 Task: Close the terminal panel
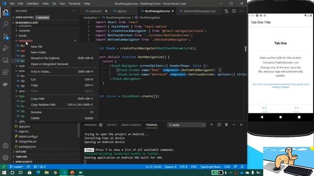(x=241, y=125)
